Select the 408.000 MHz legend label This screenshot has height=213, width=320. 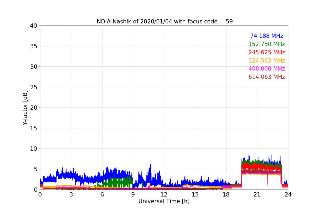267,69
